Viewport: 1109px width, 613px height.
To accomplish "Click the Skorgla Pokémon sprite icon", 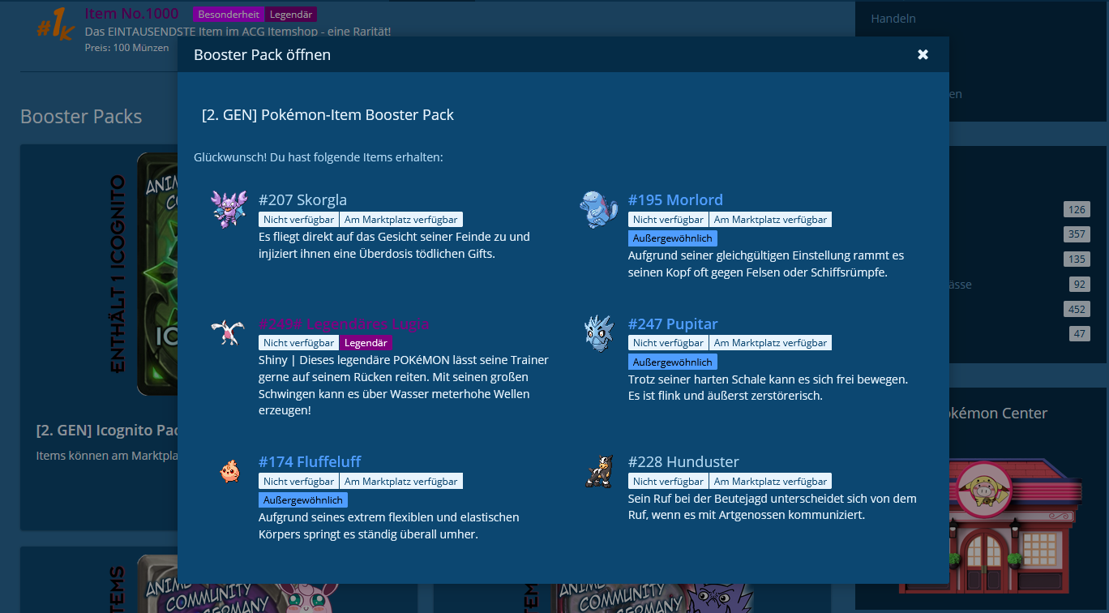I will click(229, 209).
